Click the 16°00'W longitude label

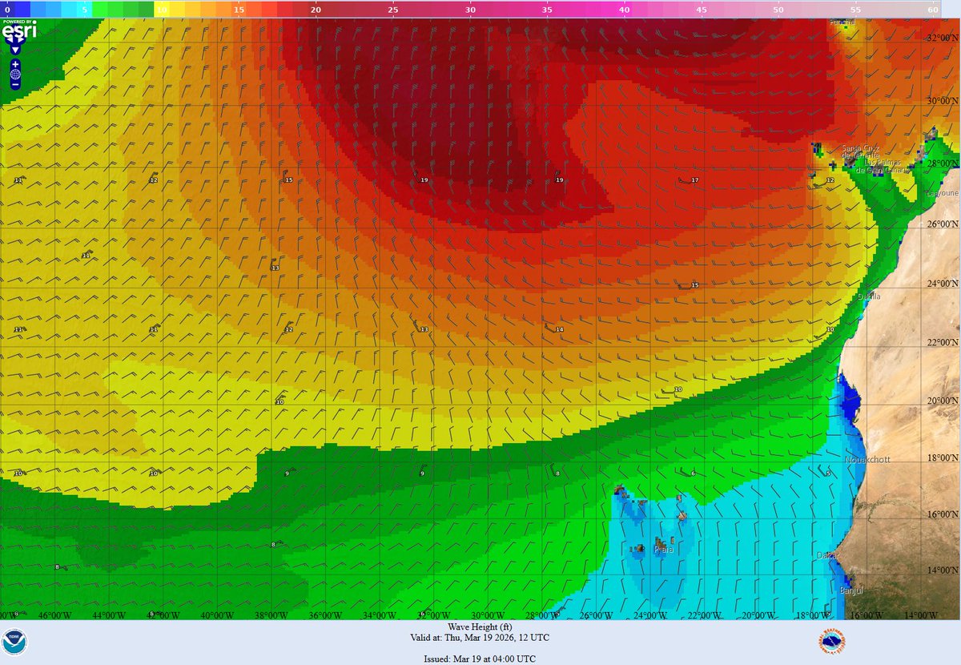[x=867, y=615]
